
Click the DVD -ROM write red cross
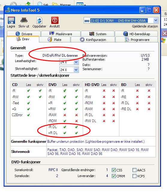[76, 121]
